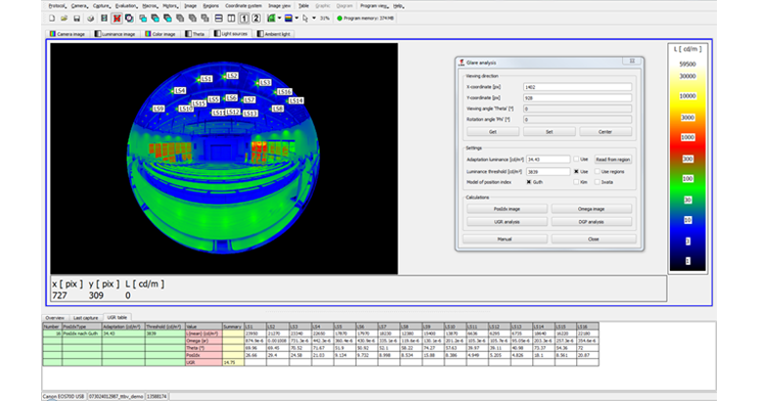
Task: Select the LS16 light source label
Action: click(284, 91)
